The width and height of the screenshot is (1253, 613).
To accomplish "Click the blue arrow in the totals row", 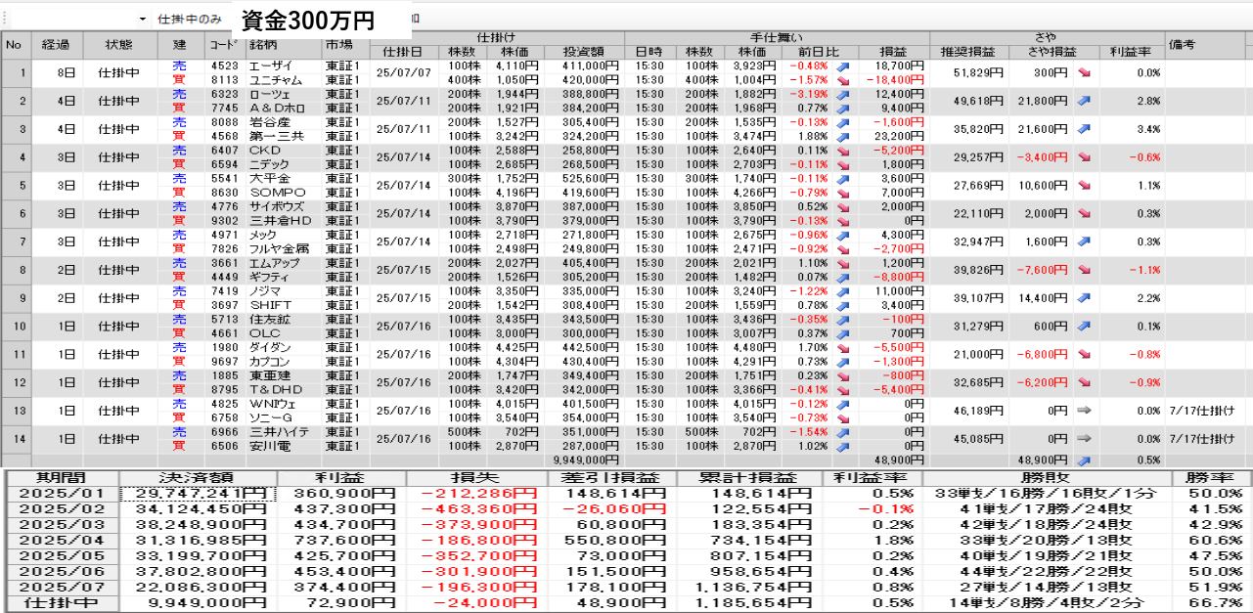I will [1084, 460].
